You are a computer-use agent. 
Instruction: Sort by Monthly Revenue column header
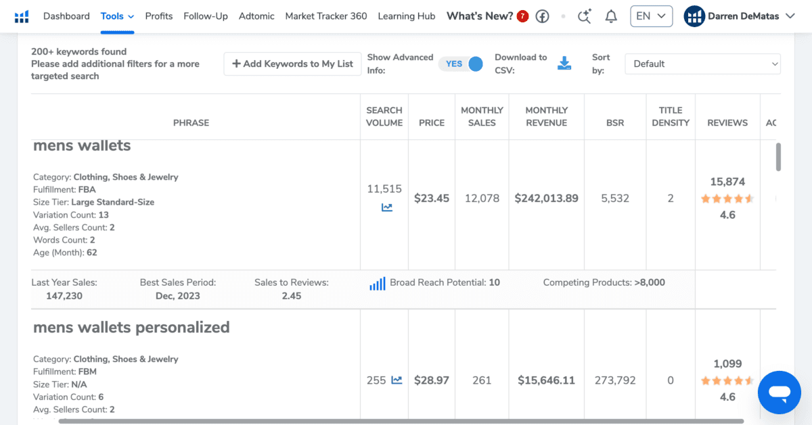[546, 116]
